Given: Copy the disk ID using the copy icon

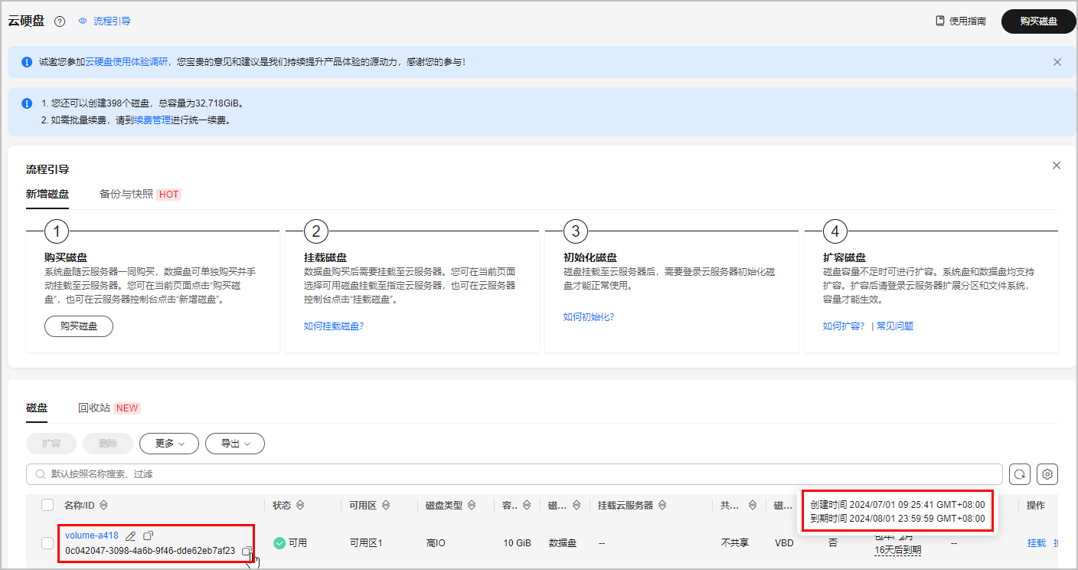Looking at the screenshot, I should pos(247,552).
